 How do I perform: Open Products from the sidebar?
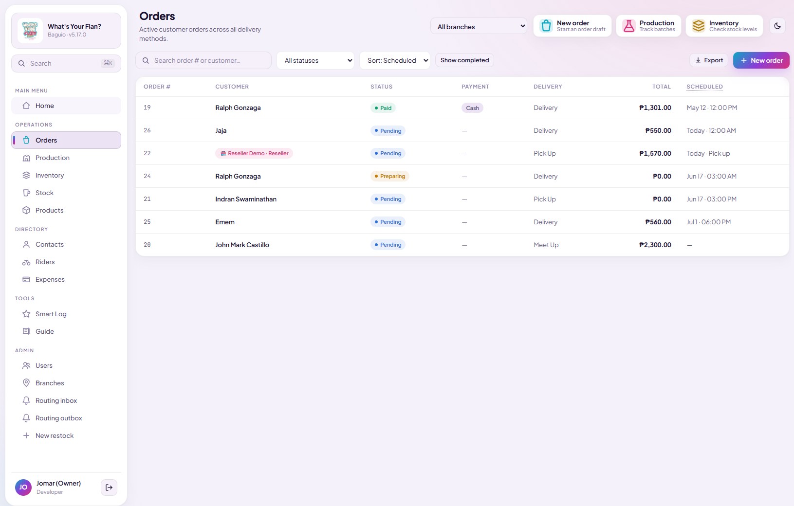point(66,210)
